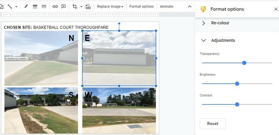Click the Format options paint roller icon
Screen dimensions: 279x135
(203, 9)
